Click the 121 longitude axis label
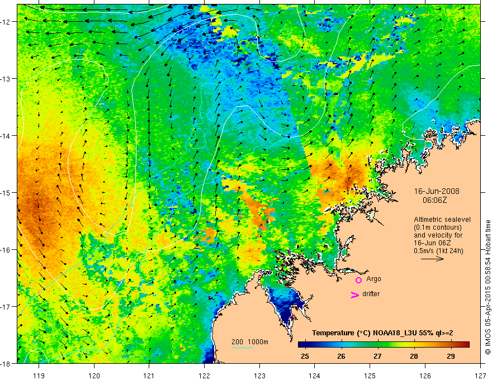This screenshot has width=492, height=380. tap(149, 376)
